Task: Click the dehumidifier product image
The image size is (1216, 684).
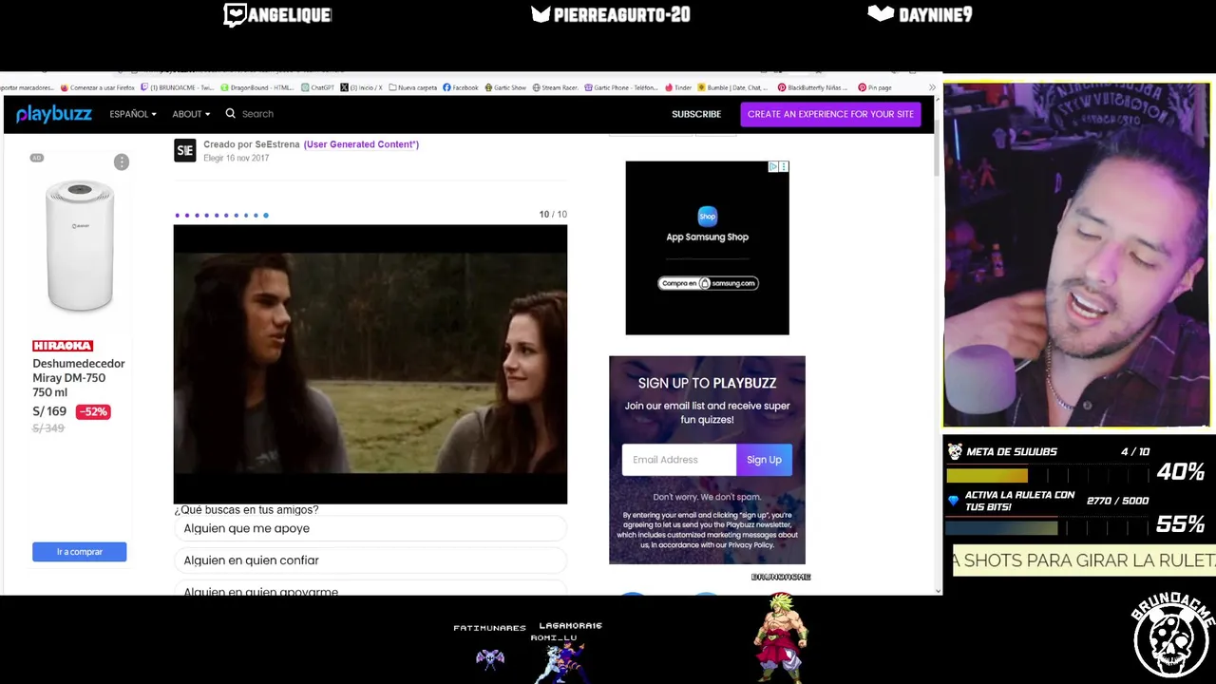Action: pos(80,246)
